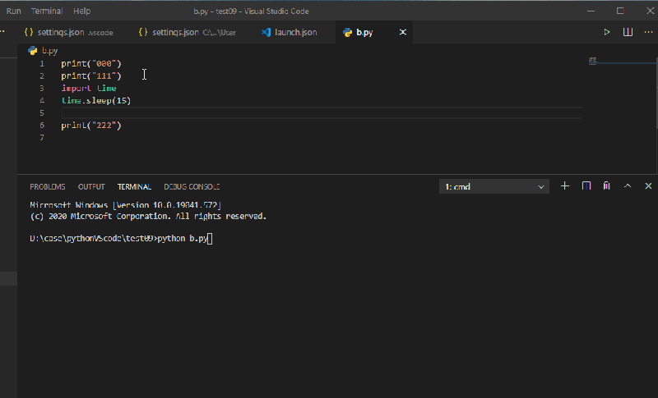Click the Microsoft Corporation copyright line in terminal
This screenshot has width=658, height=398.
tap(148, 217)
